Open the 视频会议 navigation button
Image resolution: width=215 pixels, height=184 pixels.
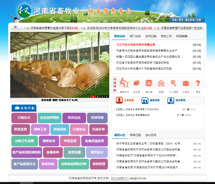(49, 141)
